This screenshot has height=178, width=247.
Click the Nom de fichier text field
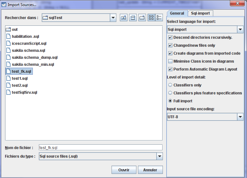click(101, 147)
